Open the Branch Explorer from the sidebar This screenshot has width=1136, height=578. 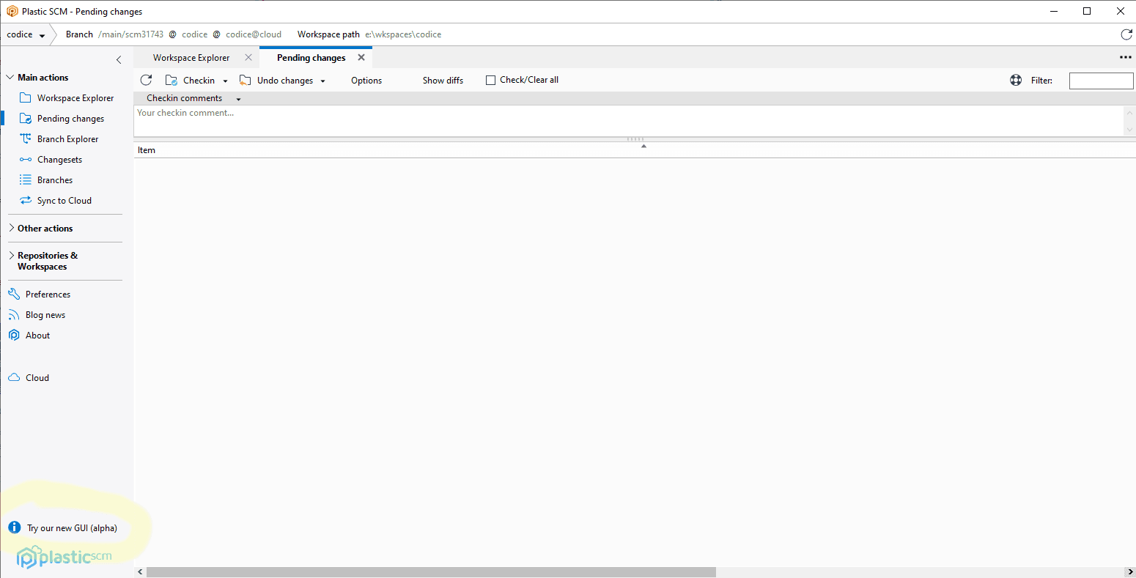click(67, 138)
